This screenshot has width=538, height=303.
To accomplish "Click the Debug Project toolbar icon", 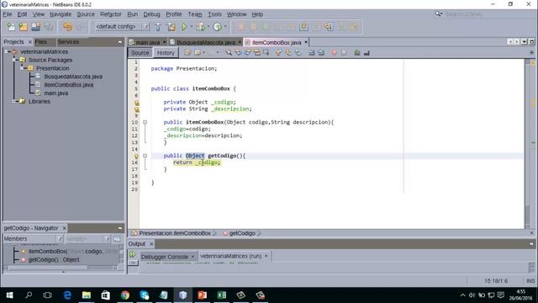I will (x=201, y=26).
